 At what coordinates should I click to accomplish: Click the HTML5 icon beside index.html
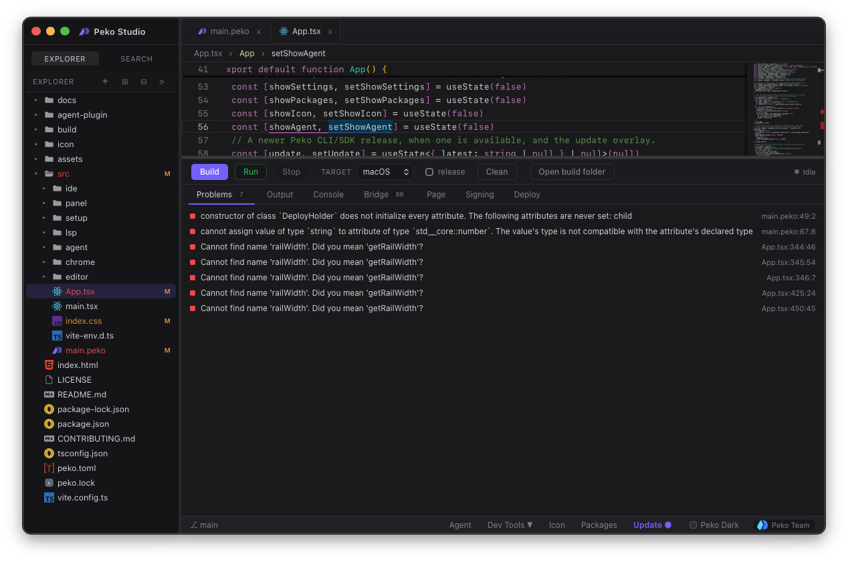49,365
